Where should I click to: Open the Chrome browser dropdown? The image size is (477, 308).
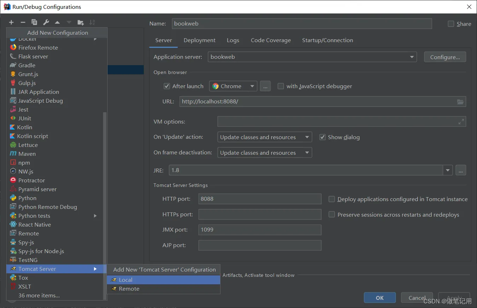point(233,86)
